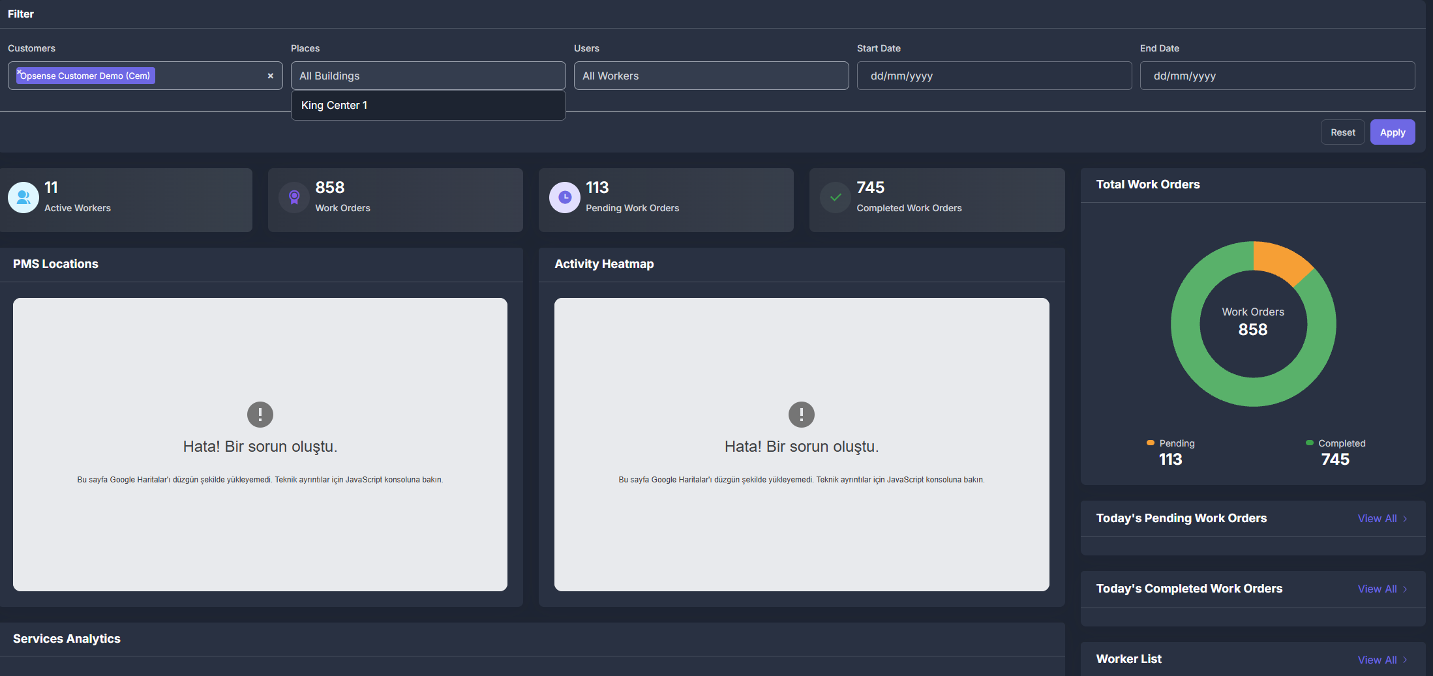Screen dimensions: 1433x676
Task: Click the Activity Heatmap heading
Action: [604, 264]
